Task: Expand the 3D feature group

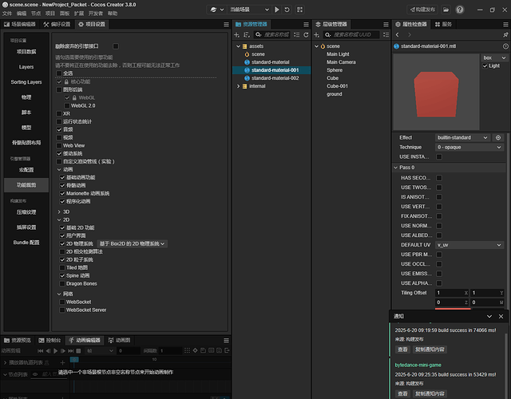Action: 59,212
